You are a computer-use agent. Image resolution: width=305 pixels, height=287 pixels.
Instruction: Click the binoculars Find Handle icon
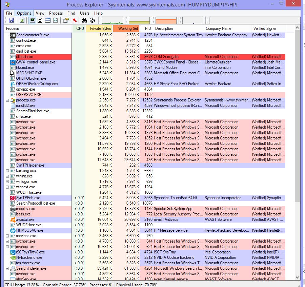point(84,20)
